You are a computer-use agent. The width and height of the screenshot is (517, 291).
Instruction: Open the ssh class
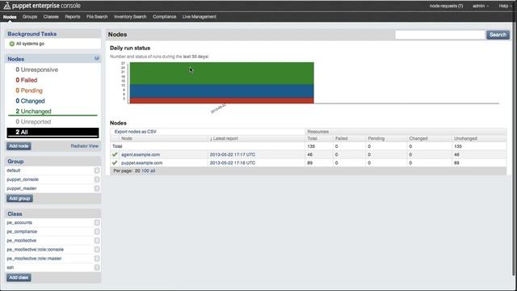[11, 268]
